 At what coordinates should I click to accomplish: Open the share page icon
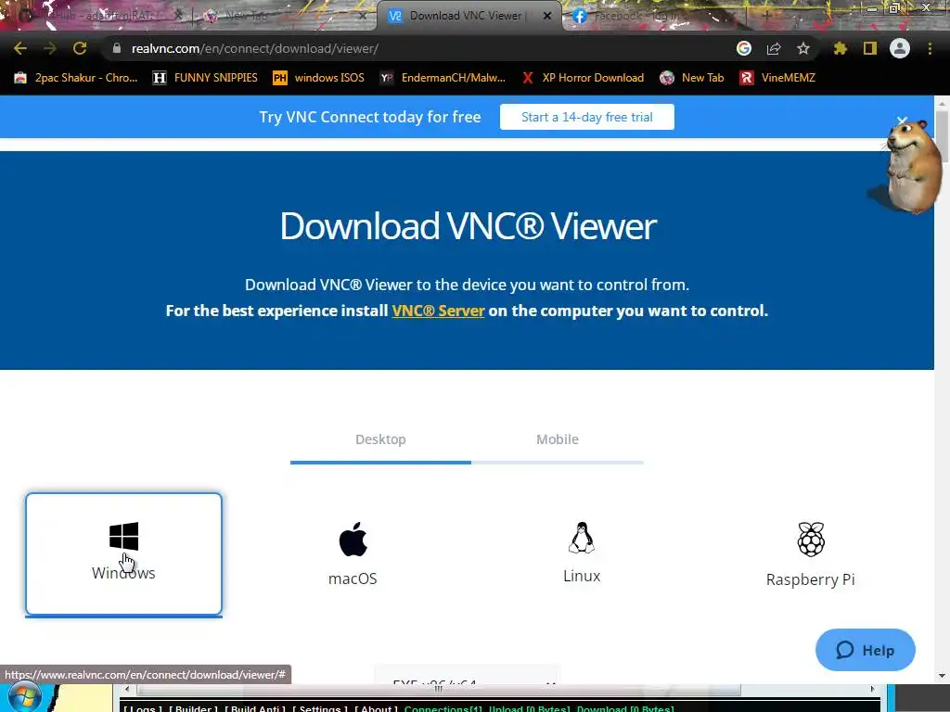click(x=774, y=48)
